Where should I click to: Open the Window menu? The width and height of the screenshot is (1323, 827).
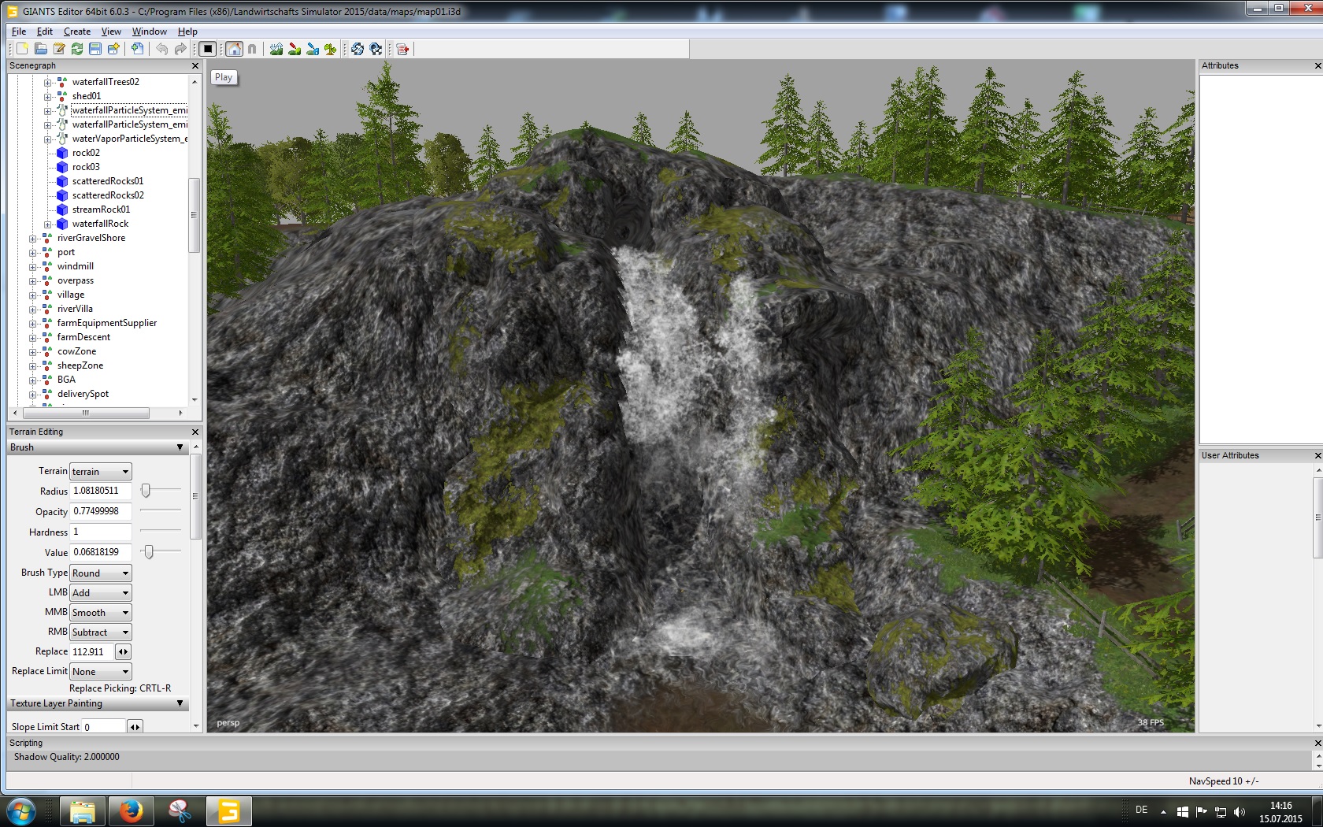(x=149, y=32)
